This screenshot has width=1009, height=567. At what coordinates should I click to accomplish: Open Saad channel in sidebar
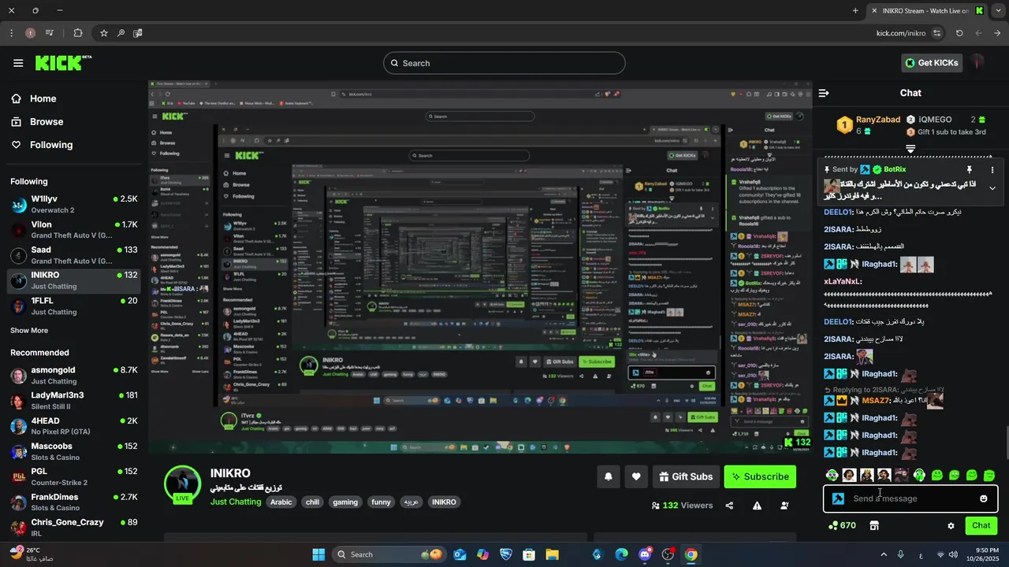73,255
